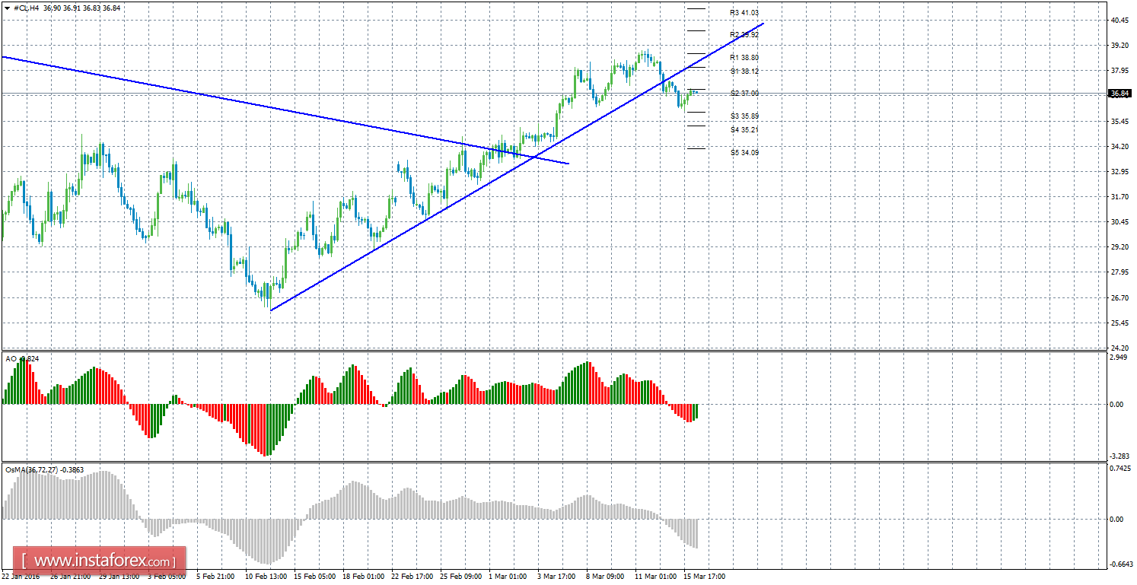This screenshot has width=1137, height=585.
Task: Click the 24.20 price scale value
Action: click(x=1119, y=348)
